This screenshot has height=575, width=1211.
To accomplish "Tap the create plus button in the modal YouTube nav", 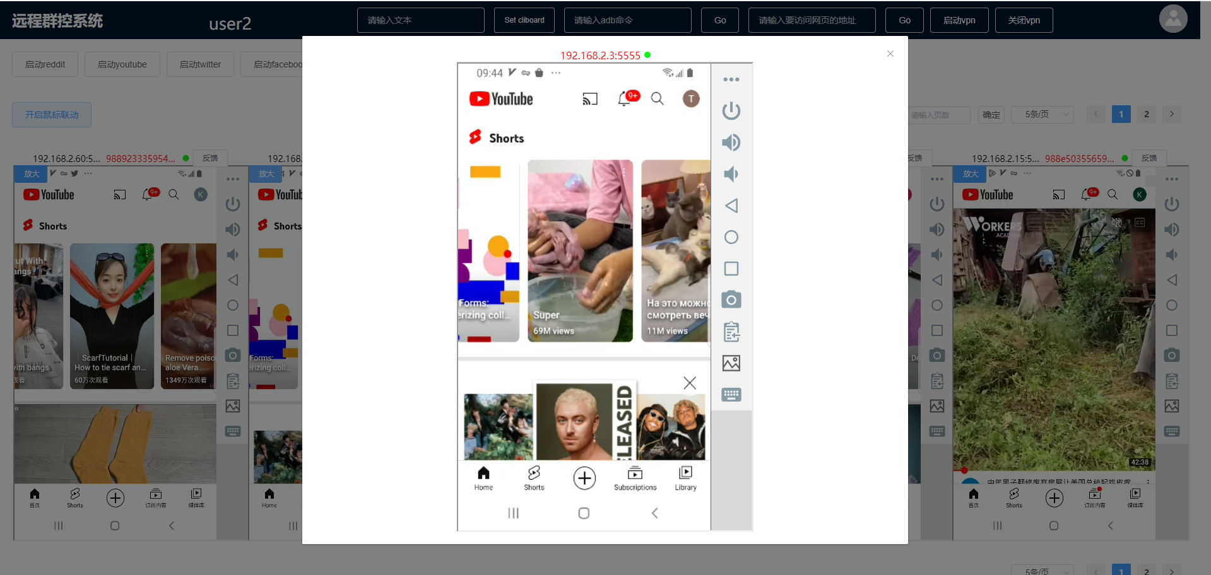I will [x=584, y=479].
